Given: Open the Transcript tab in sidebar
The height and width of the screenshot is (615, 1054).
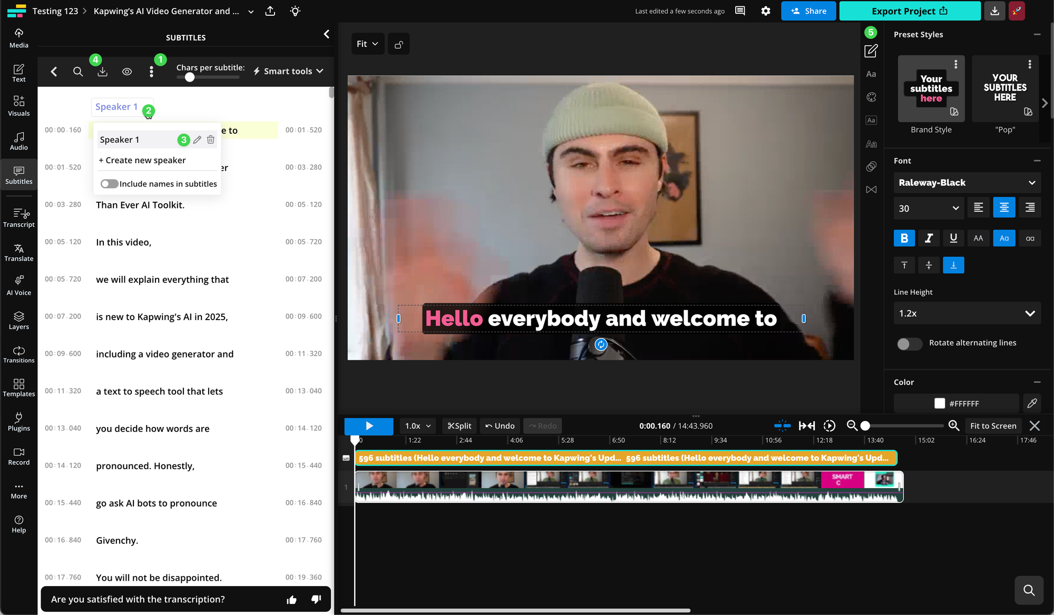Looking at the screenshot, I should 19,217.
